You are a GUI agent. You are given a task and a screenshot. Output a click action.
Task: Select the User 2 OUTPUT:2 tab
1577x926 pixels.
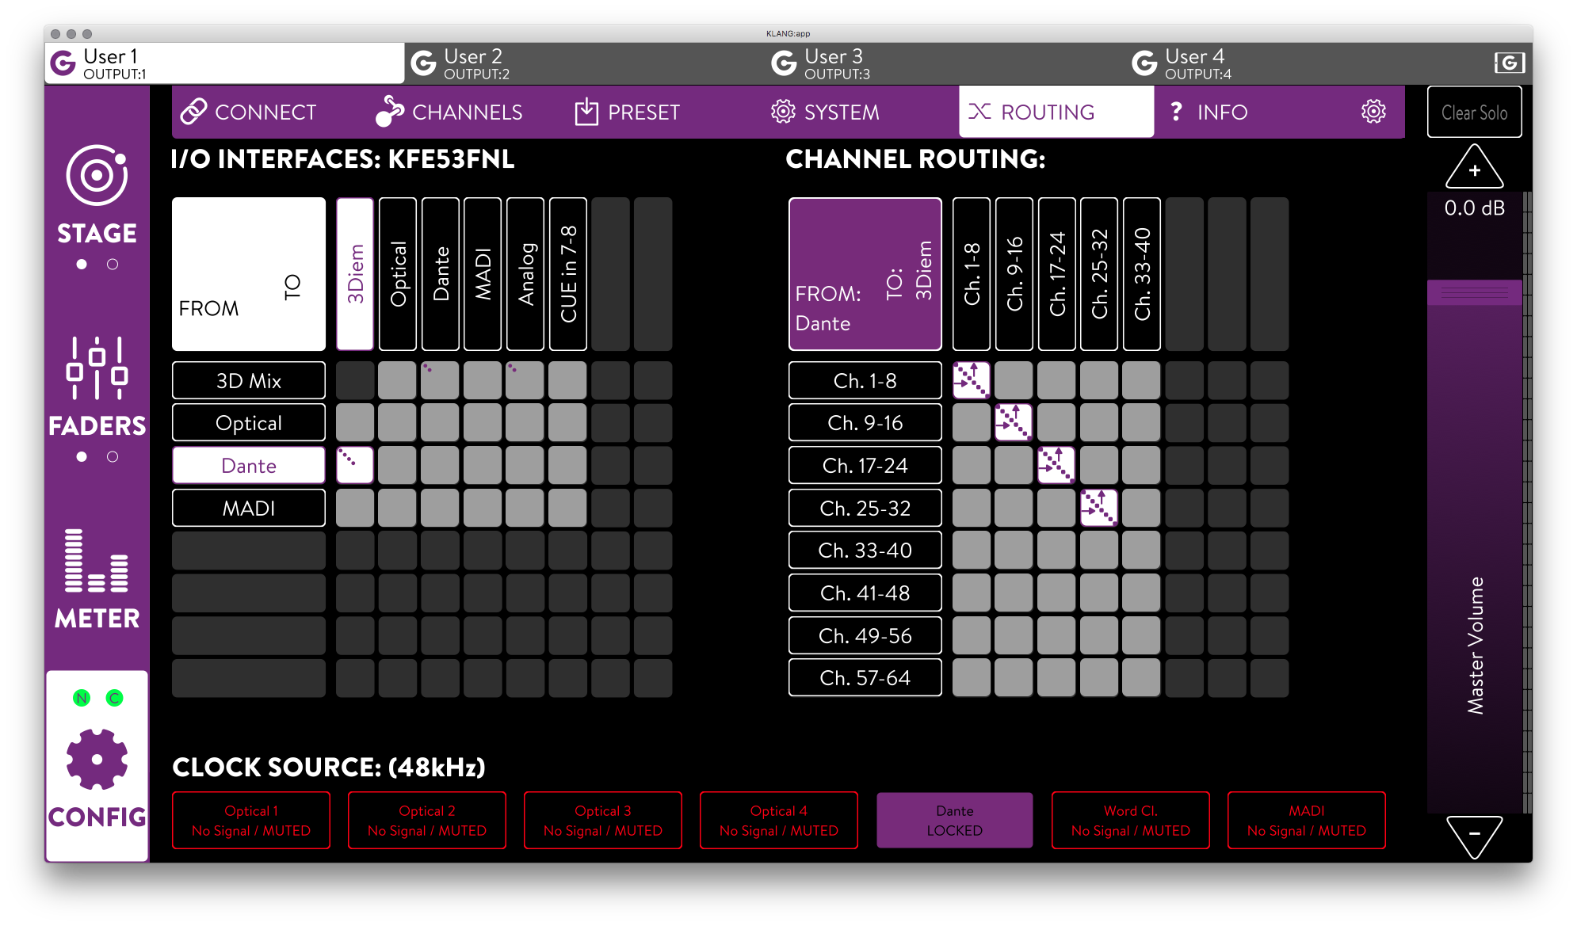(x=585, y=63)
